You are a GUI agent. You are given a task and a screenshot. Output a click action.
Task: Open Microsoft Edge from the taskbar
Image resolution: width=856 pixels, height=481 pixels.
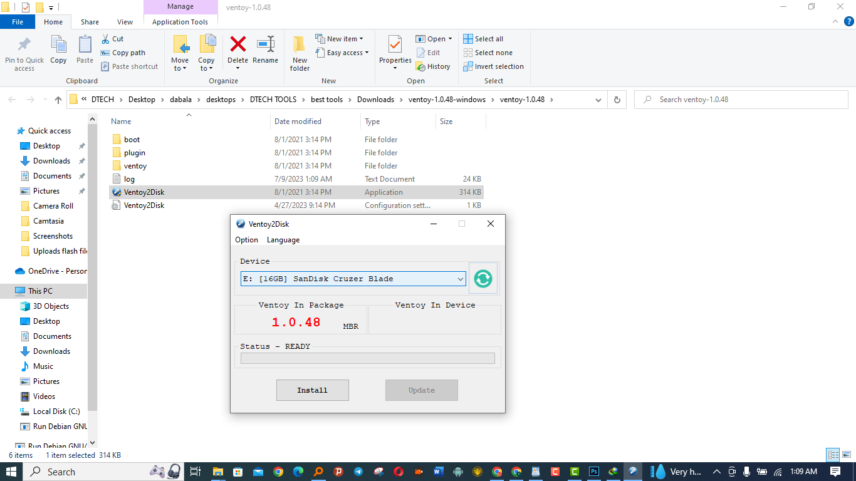click(298, 472)
